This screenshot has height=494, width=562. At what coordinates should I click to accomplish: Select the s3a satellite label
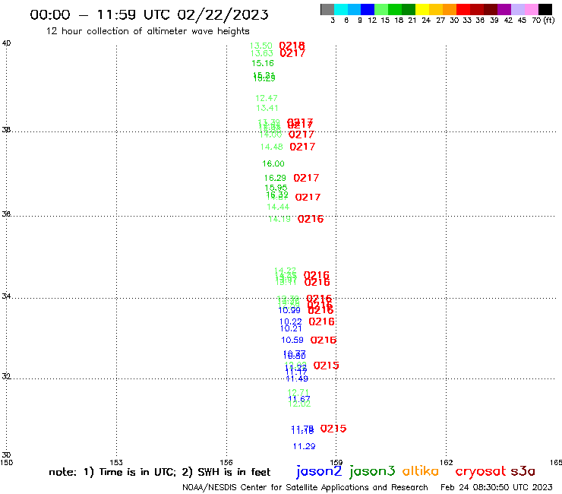click(523, 471)
